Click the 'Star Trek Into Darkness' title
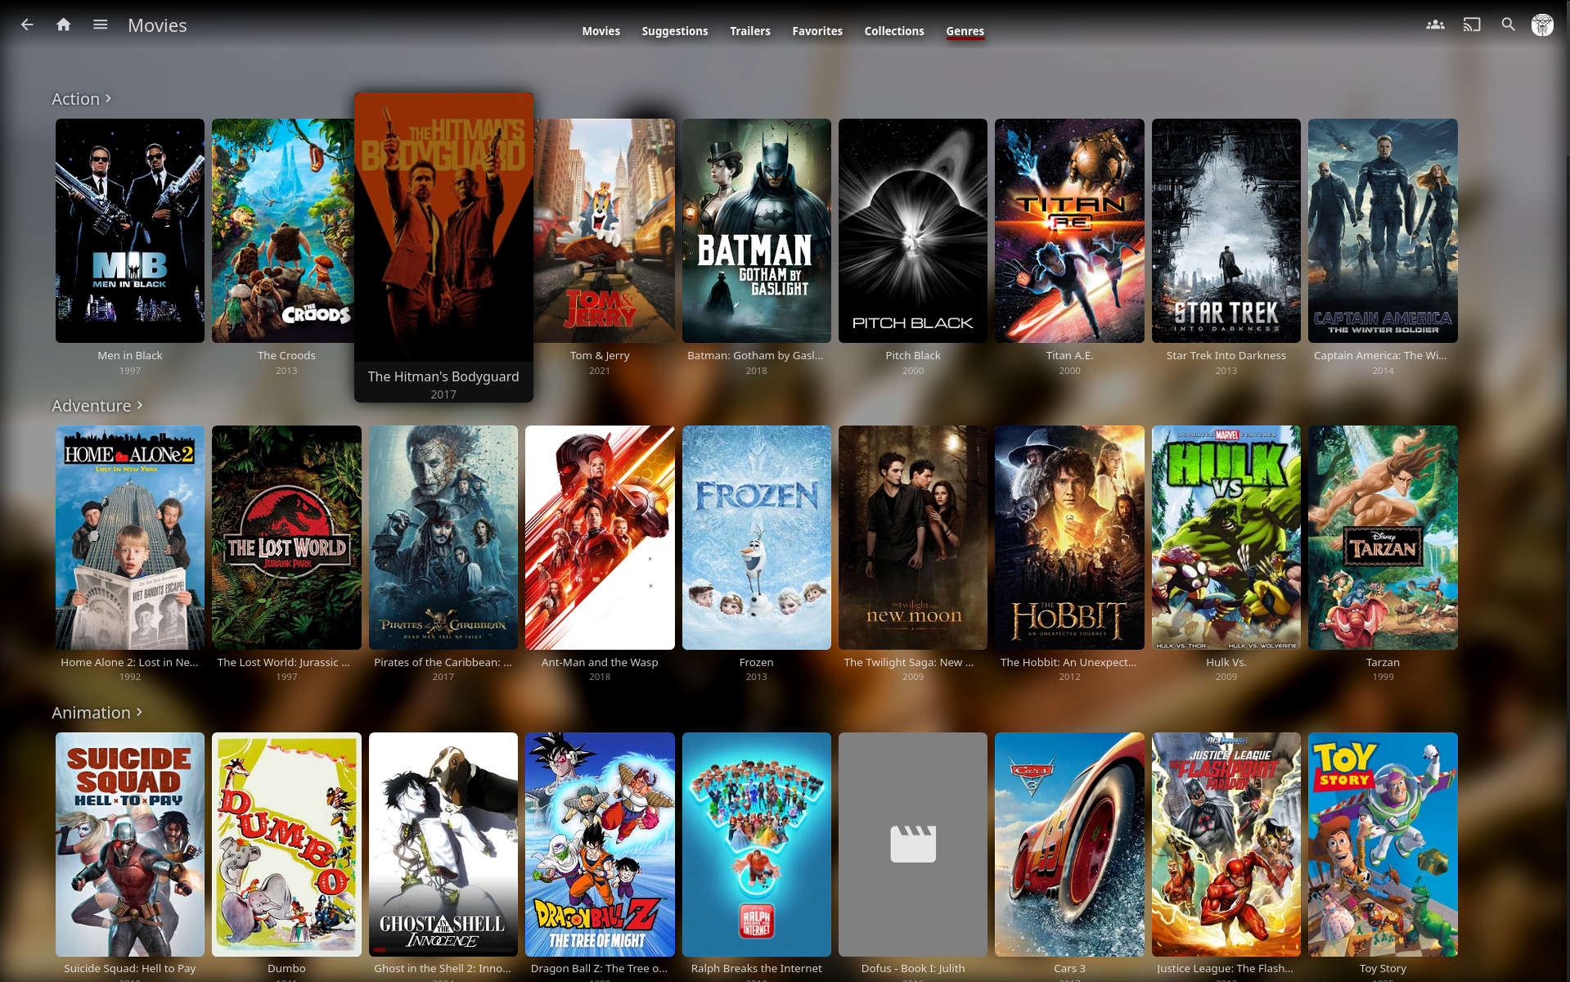This screenshot has height=982, width=1570. (1226, 355)
